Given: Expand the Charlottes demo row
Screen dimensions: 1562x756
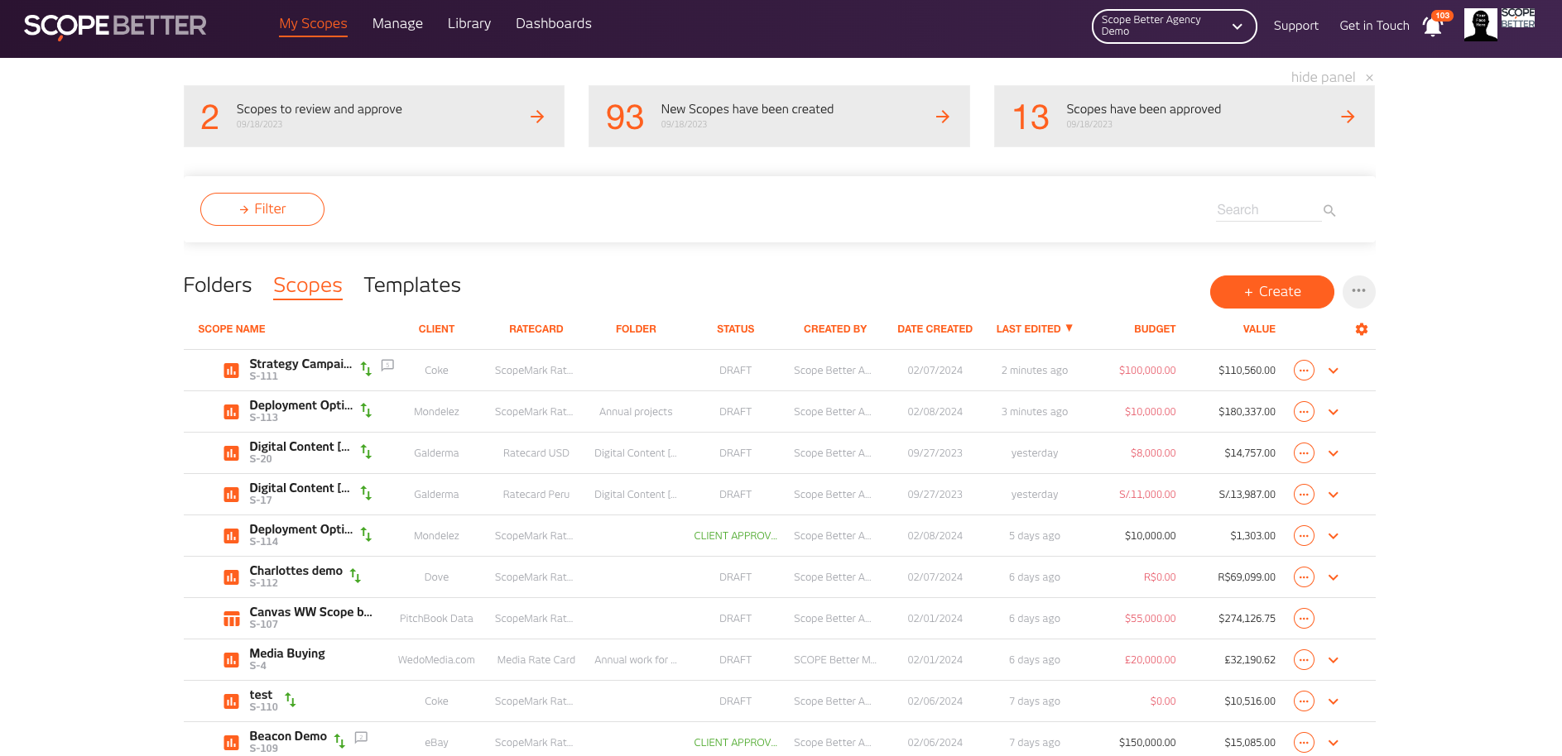Looking at the screenshot, I should coord(1334,577).
